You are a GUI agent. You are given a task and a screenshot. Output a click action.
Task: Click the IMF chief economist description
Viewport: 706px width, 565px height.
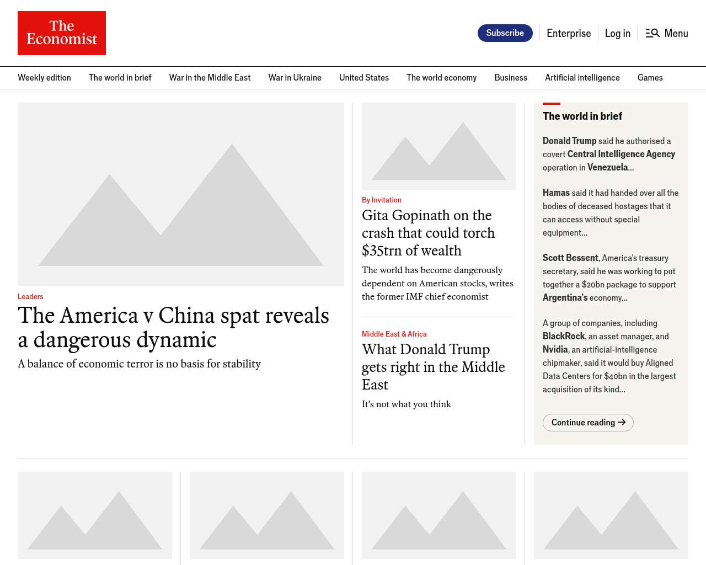click(x=437, y=284)
